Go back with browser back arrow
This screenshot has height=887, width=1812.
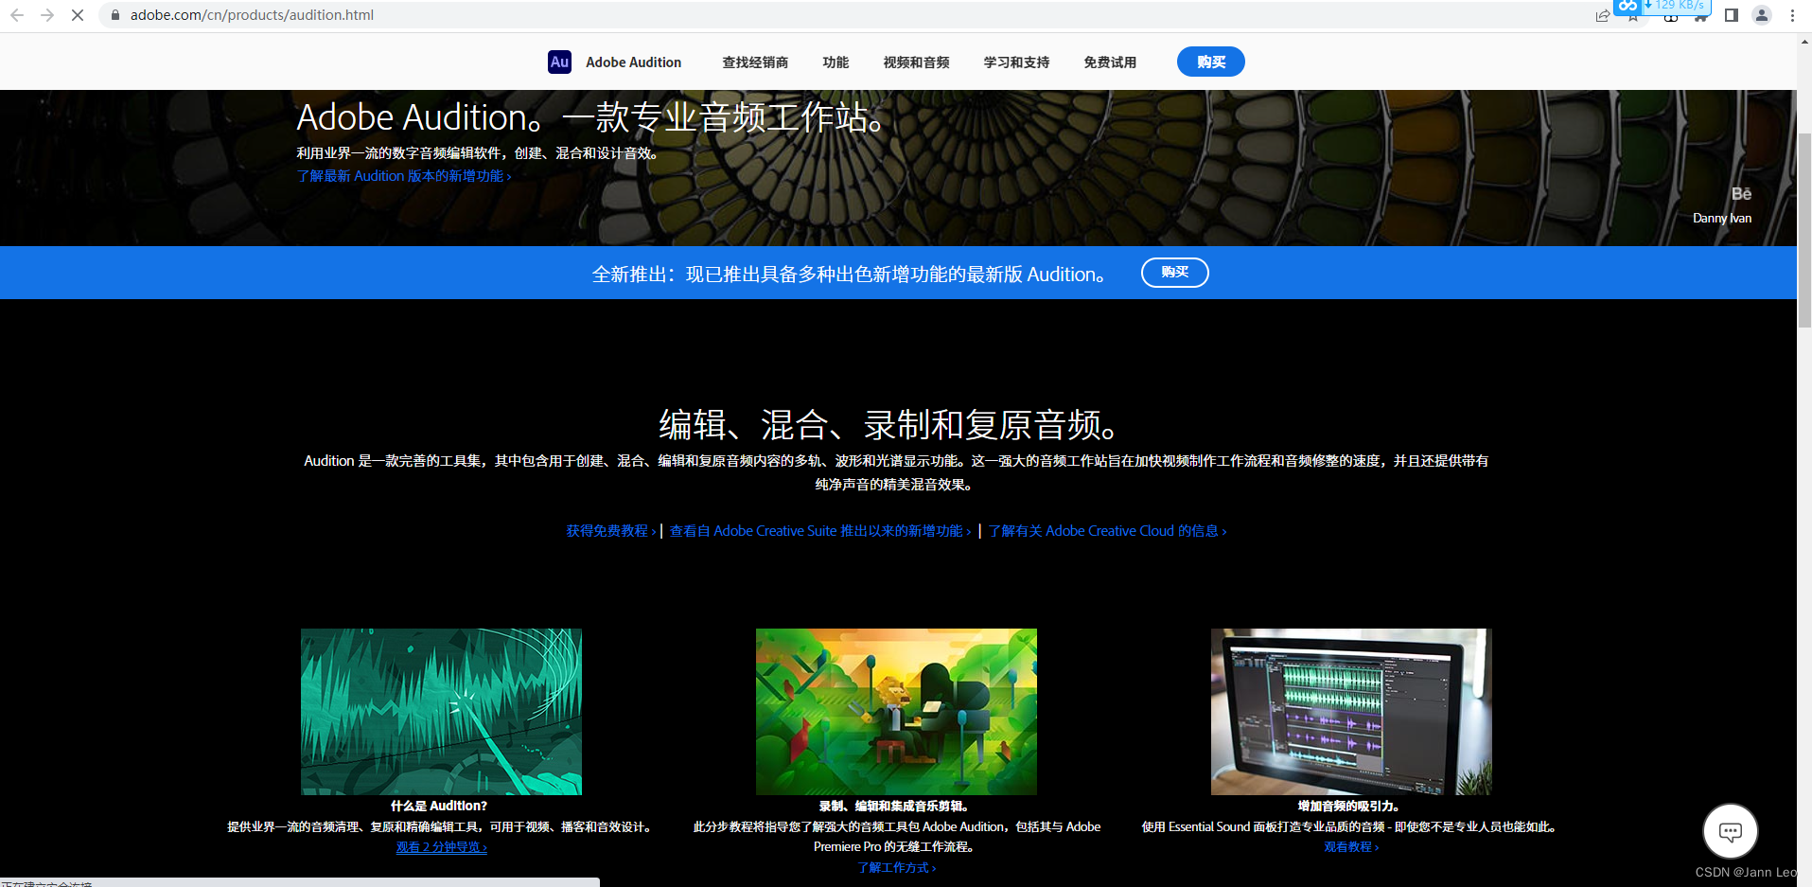(x=17, y=15)
